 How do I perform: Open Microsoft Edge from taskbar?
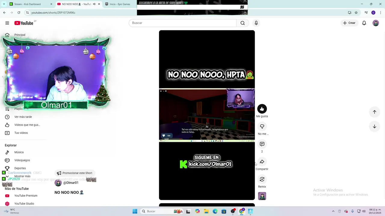[x=215, y=211]
